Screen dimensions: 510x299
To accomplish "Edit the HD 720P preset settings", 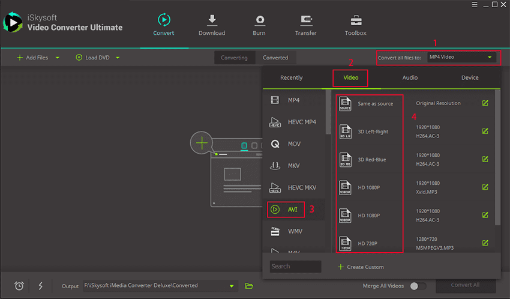I will click(485, 243).
